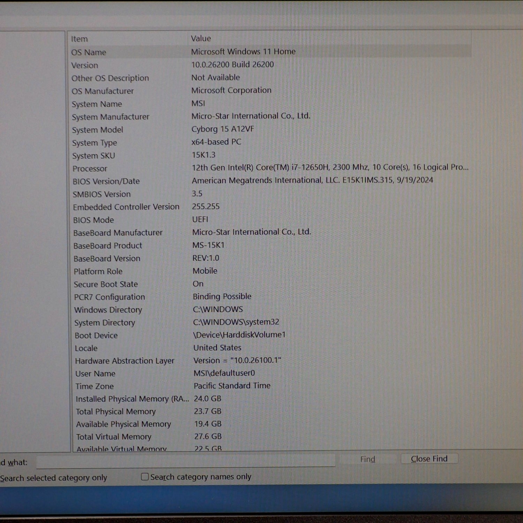Click the BIOS Version/Date row
The image size is (523, 523).
106,182
